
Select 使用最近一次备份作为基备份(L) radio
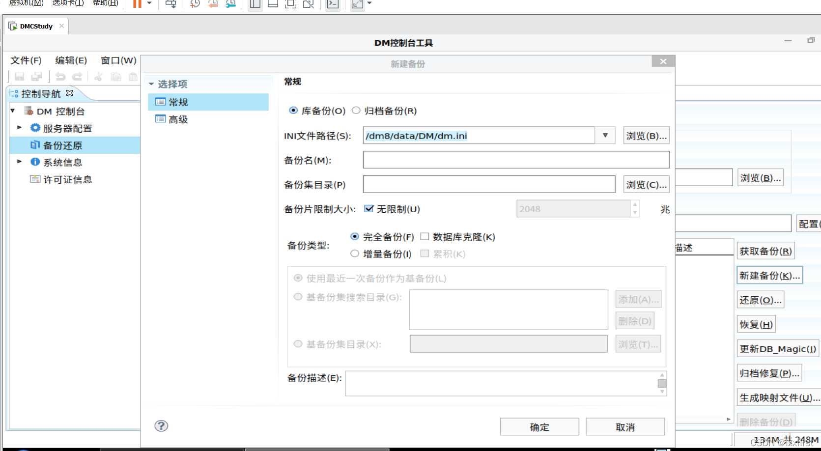[298, 278]
